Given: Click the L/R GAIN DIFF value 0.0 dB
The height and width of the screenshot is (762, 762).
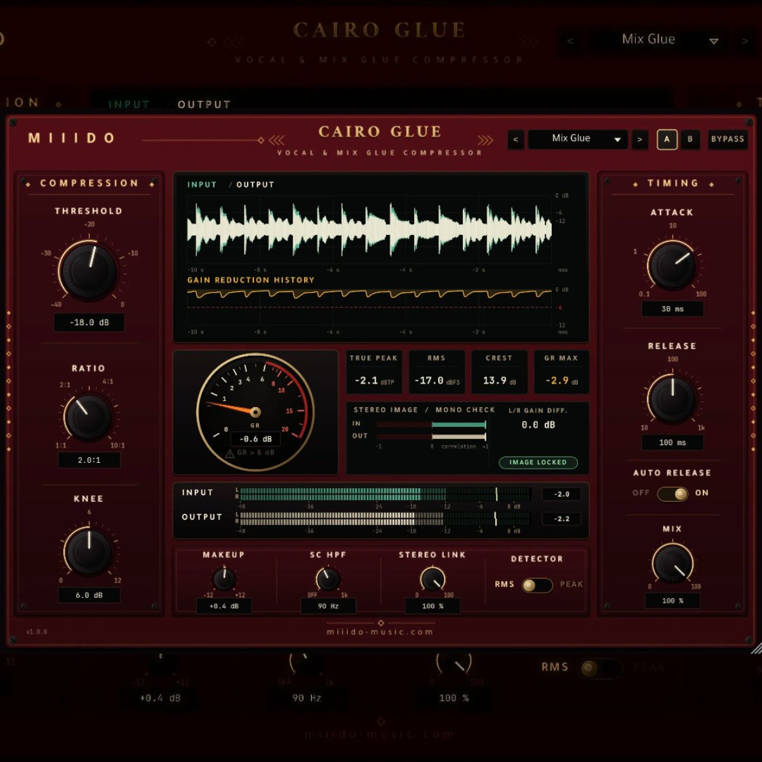Looking at the screenshot, I should [538, 425].
